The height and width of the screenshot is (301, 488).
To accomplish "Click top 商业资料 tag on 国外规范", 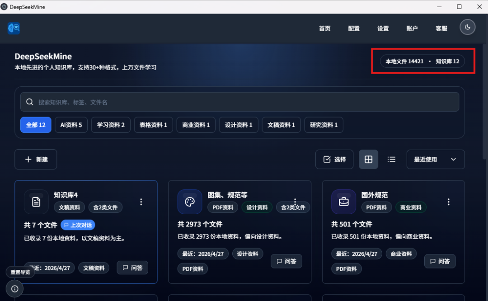I will coord(411,207).
